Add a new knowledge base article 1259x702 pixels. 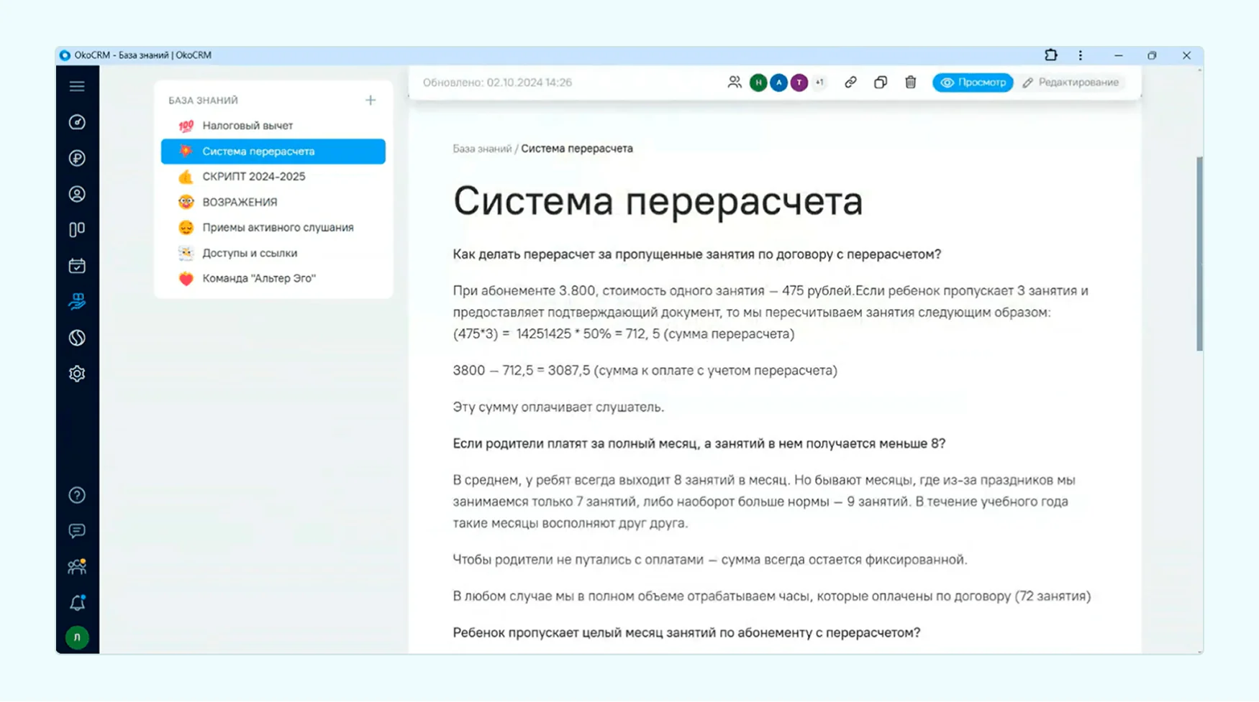[x=371, y=100]
